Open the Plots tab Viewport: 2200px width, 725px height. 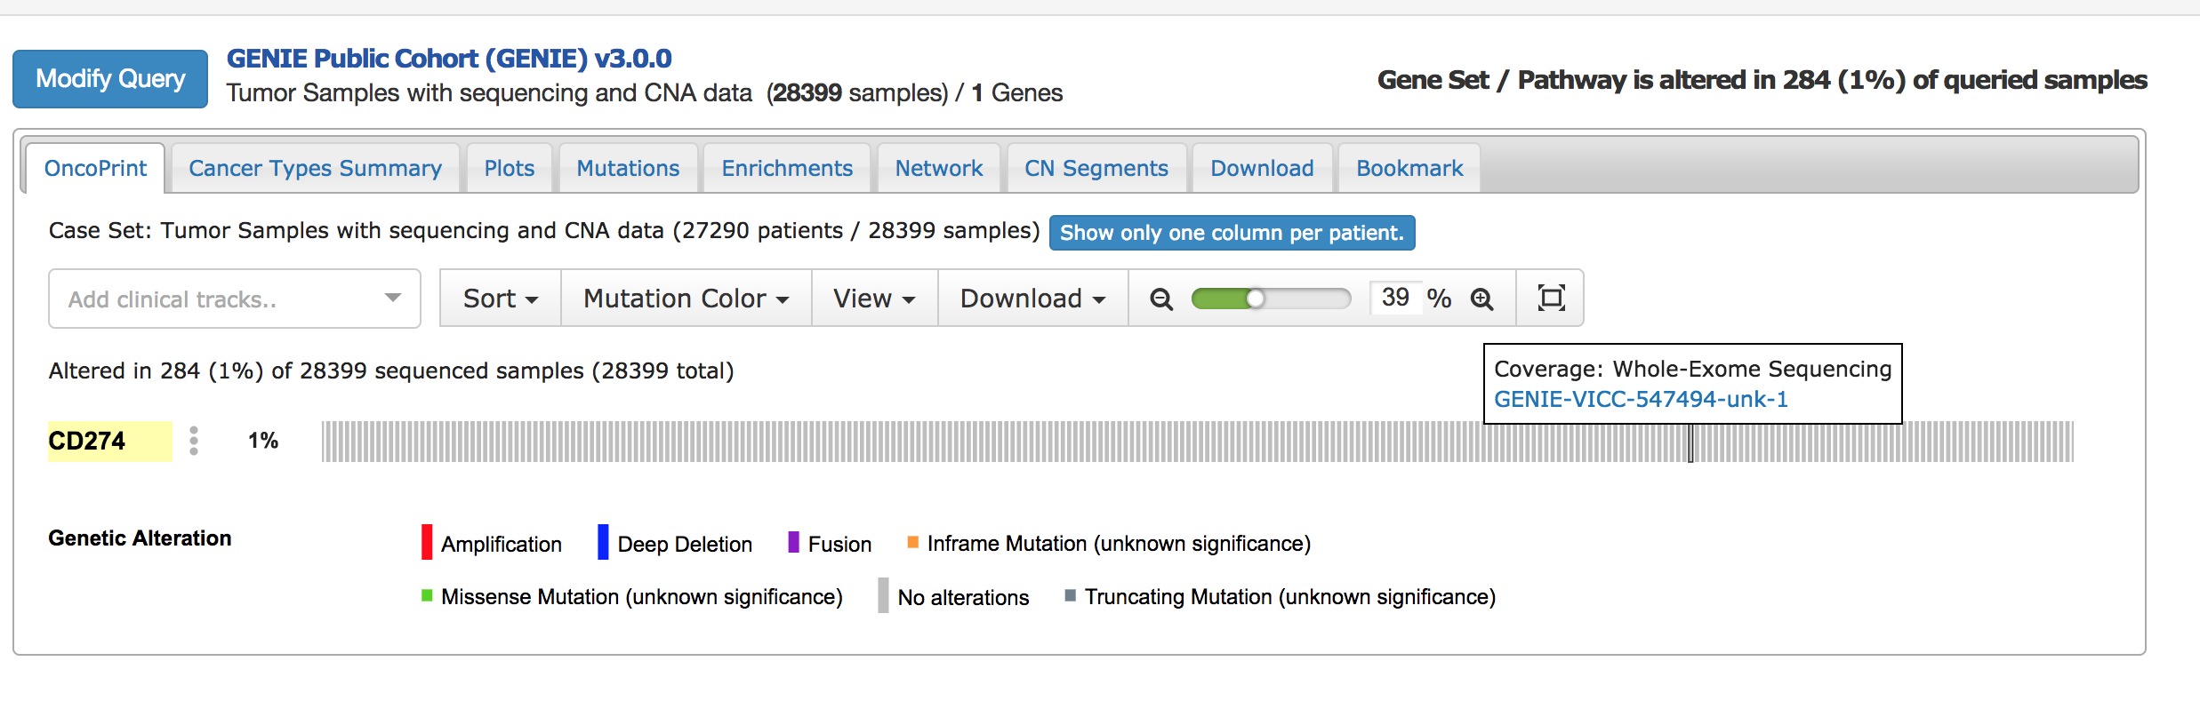click(510, 168)
